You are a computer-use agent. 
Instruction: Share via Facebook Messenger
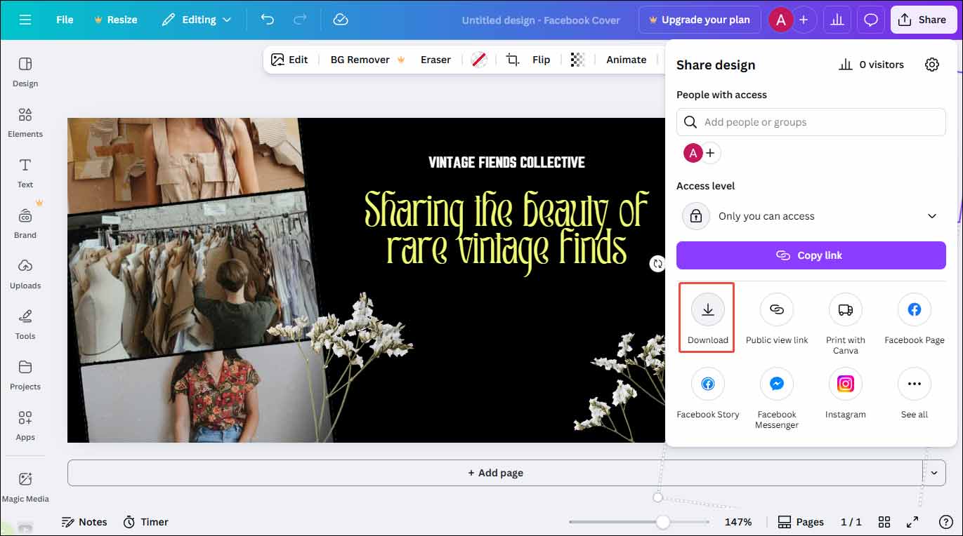click(776, 384)
